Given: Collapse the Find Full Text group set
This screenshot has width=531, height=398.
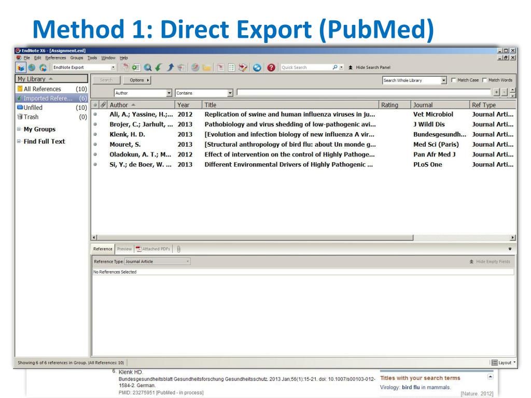Looking at the screenshot, I should pos(19,141).
